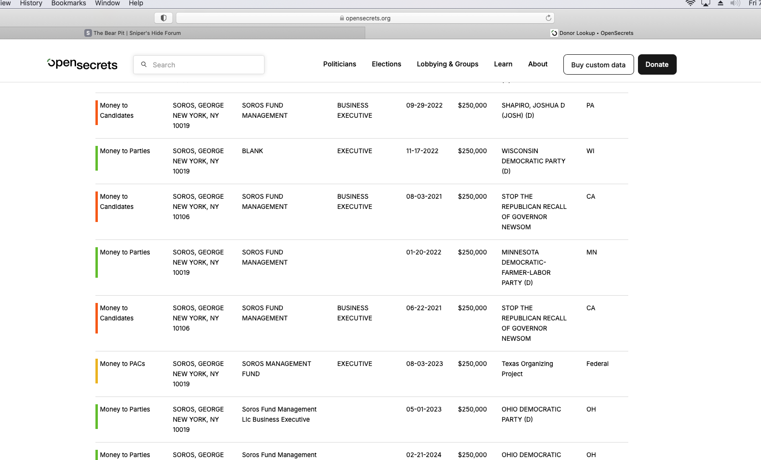Click the search magnifier icon
Viewport: 761px width, 460px height.
click(x=144, y=64)
